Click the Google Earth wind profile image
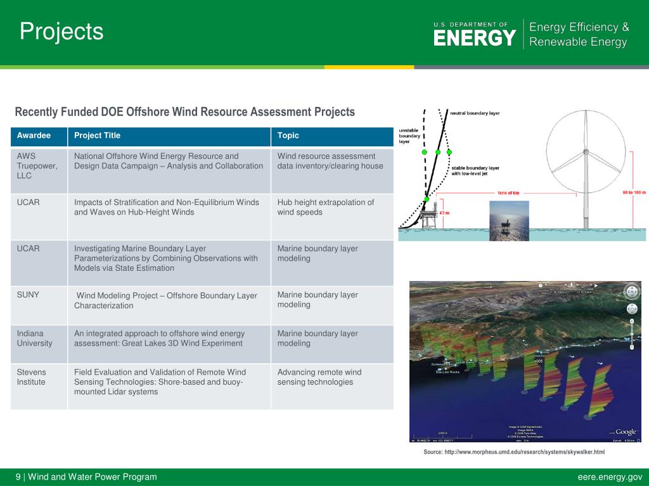Viewport: 649px width, 486px height. click(525, 361)
